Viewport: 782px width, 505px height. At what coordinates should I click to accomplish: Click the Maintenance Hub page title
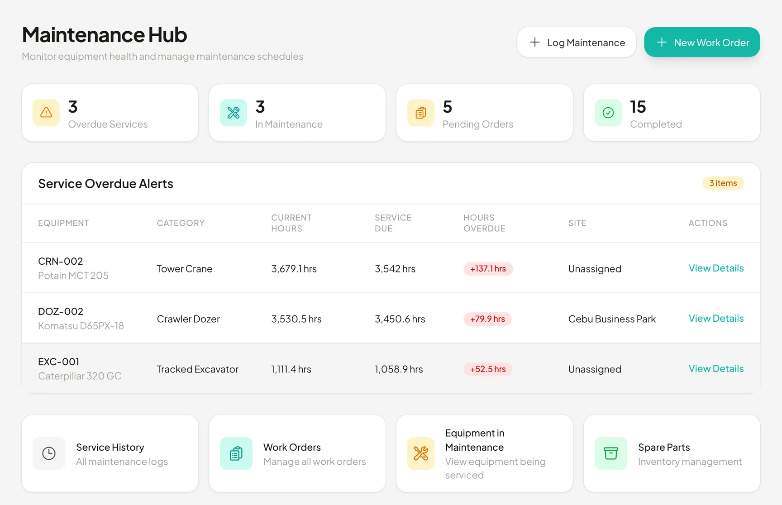pos(105,34)
